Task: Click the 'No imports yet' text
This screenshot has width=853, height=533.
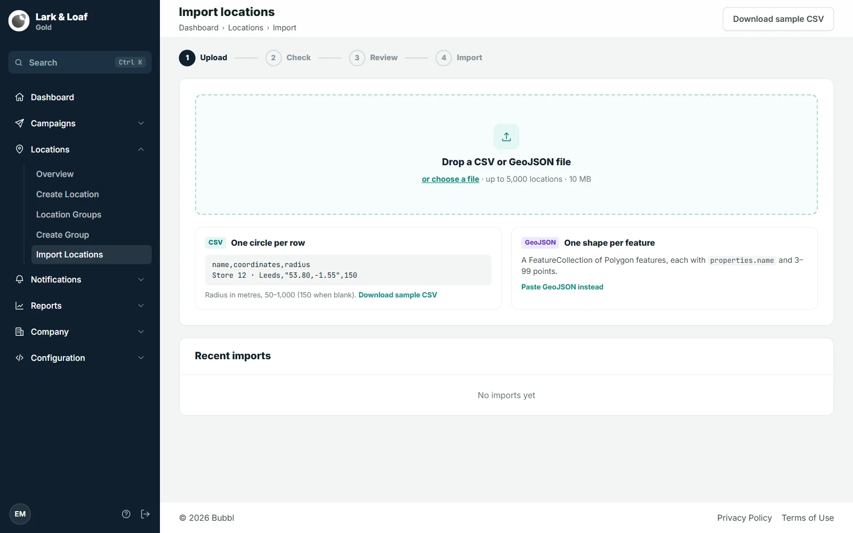Action: click(x=506, y=395)
